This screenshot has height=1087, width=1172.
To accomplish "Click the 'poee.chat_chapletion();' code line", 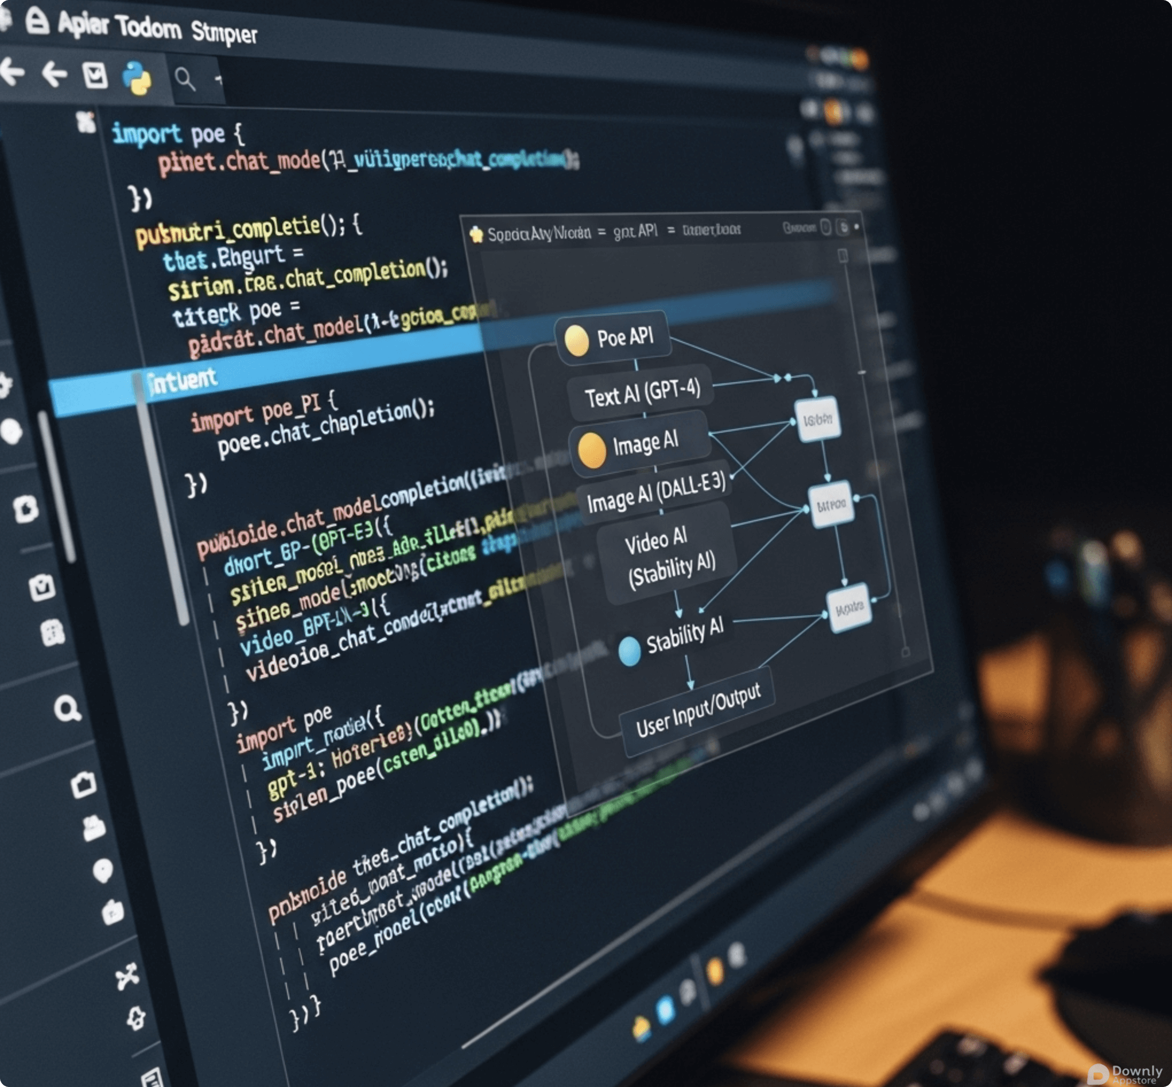I will [326, 429].
